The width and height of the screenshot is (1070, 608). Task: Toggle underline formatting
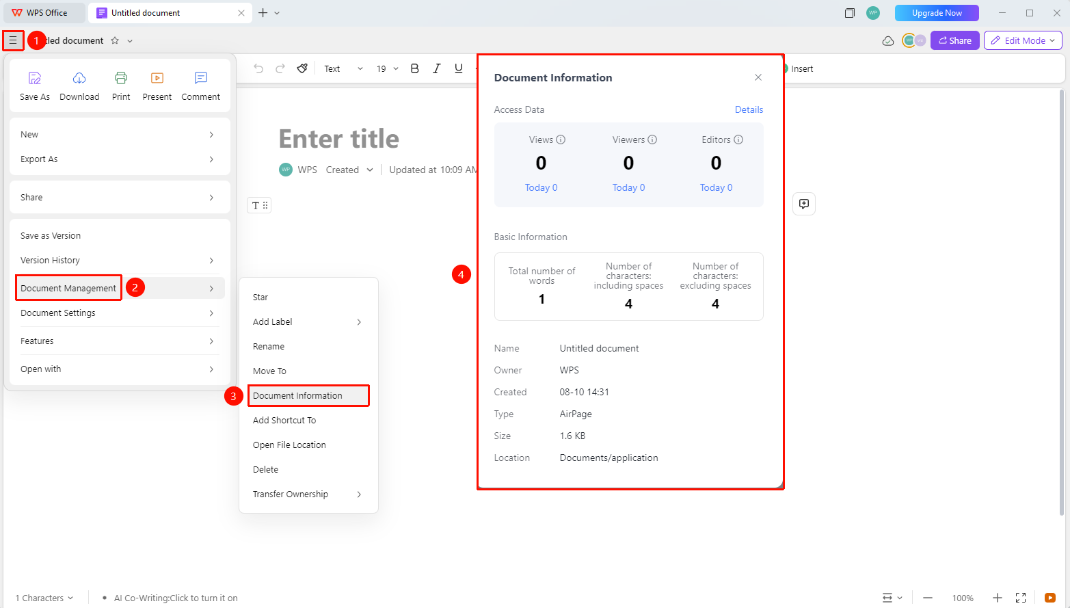(458, 68)
